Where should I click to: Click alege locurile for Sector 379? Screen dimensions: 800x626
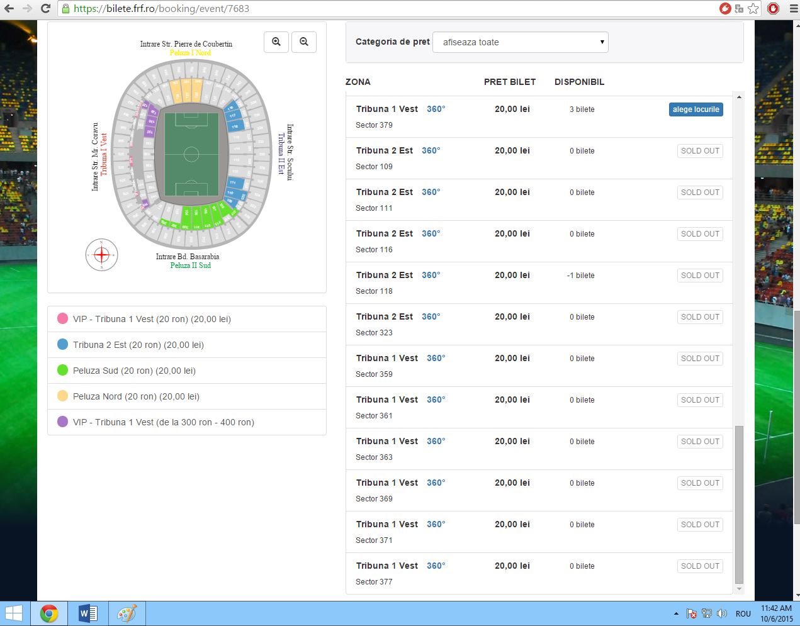696,109
